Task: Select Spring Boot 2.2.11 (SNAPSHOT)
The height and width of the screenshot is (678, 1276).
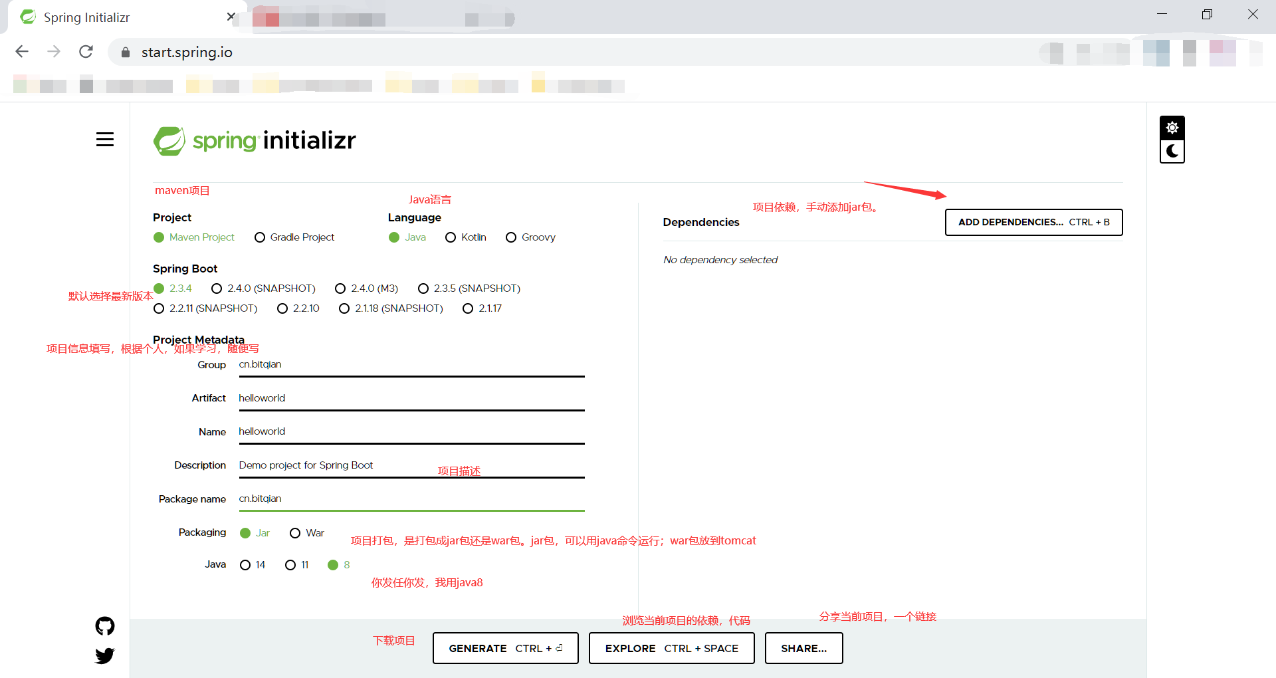Action: (205, 308)
